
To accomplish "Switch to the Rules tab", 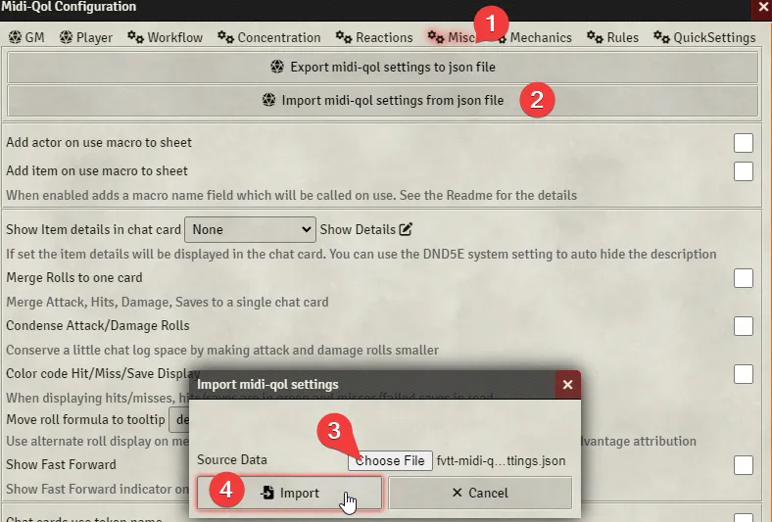I will (613, 37).
